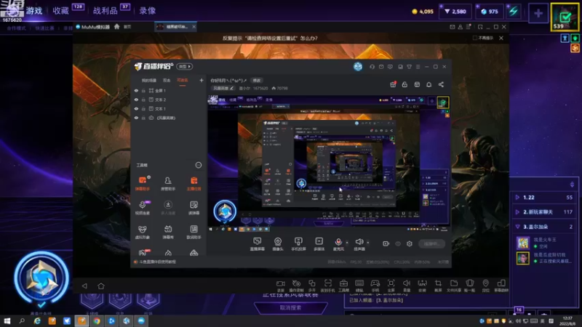
Task: Open the 弹幕助手 tool in the toolbox
Action: click(x=143, y=183)
